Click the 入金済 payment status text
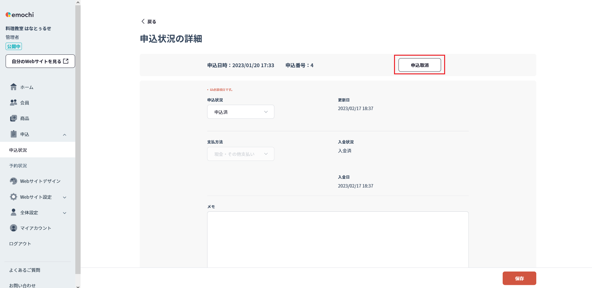This screenshot has width=592, height=288. pyautogui.click(x=345, y=151)
